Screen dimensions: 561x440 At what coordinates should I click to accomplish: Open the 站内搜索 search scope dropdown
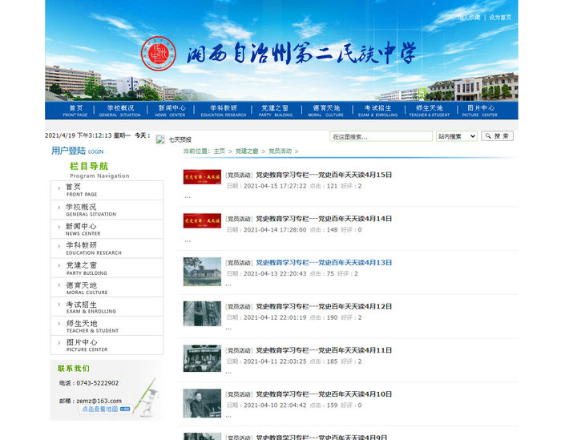(x=457, y=136)
